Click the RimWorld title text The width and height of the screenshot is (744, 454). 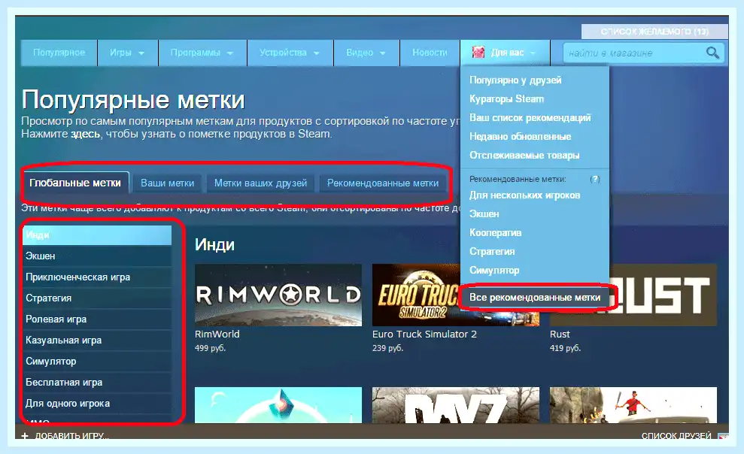217,334
